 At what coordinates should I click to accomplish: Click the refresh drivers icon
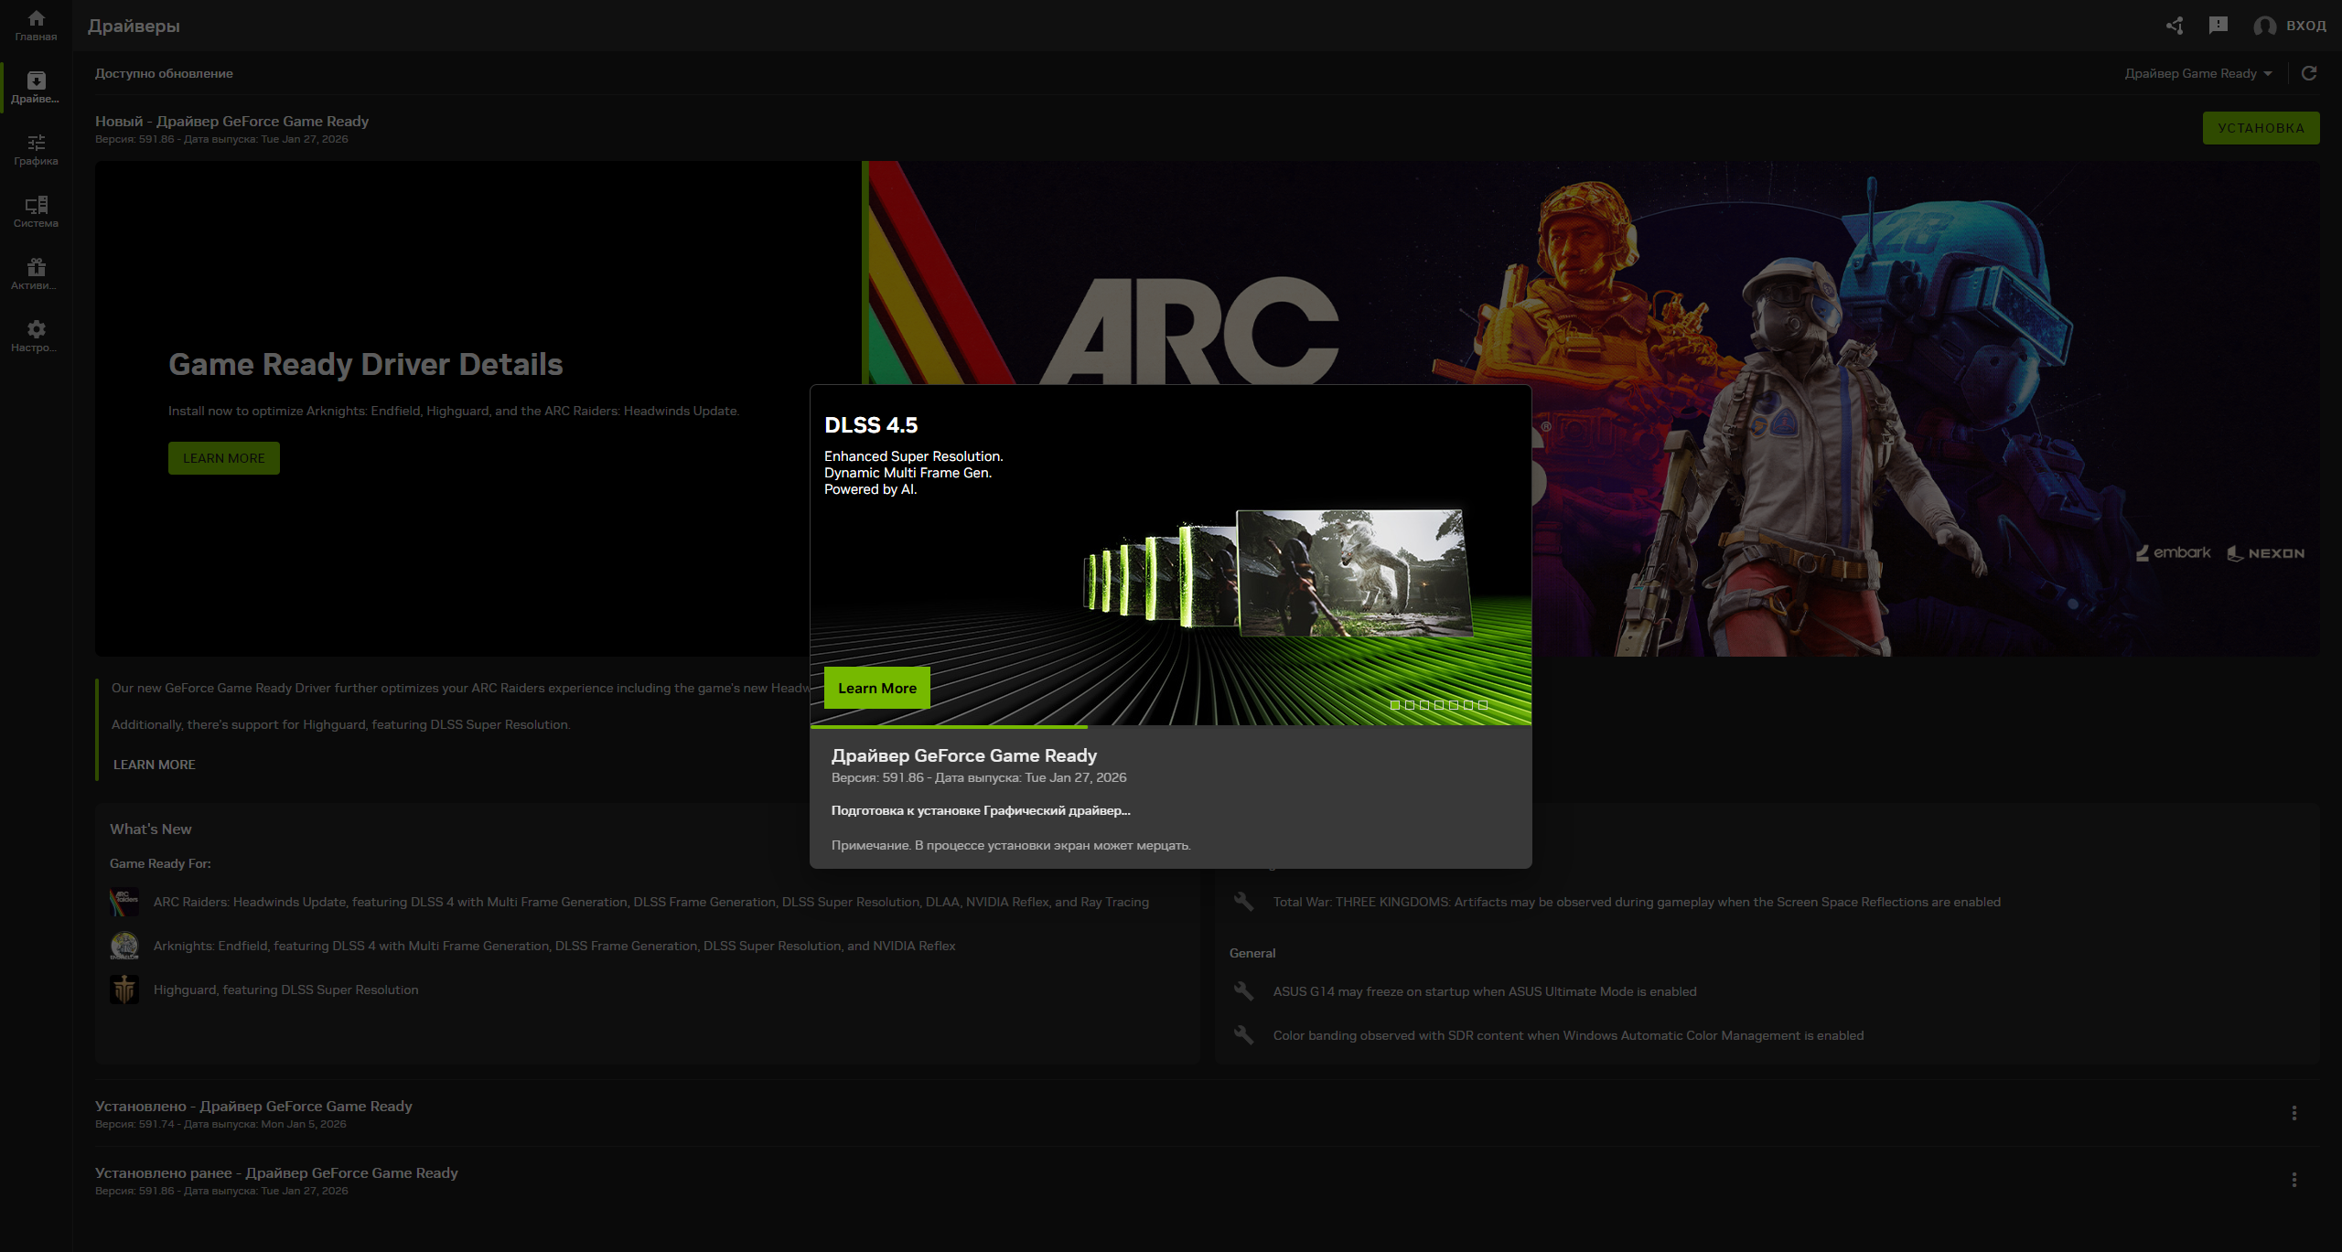pyautogui.click(x=2309, y=73)
